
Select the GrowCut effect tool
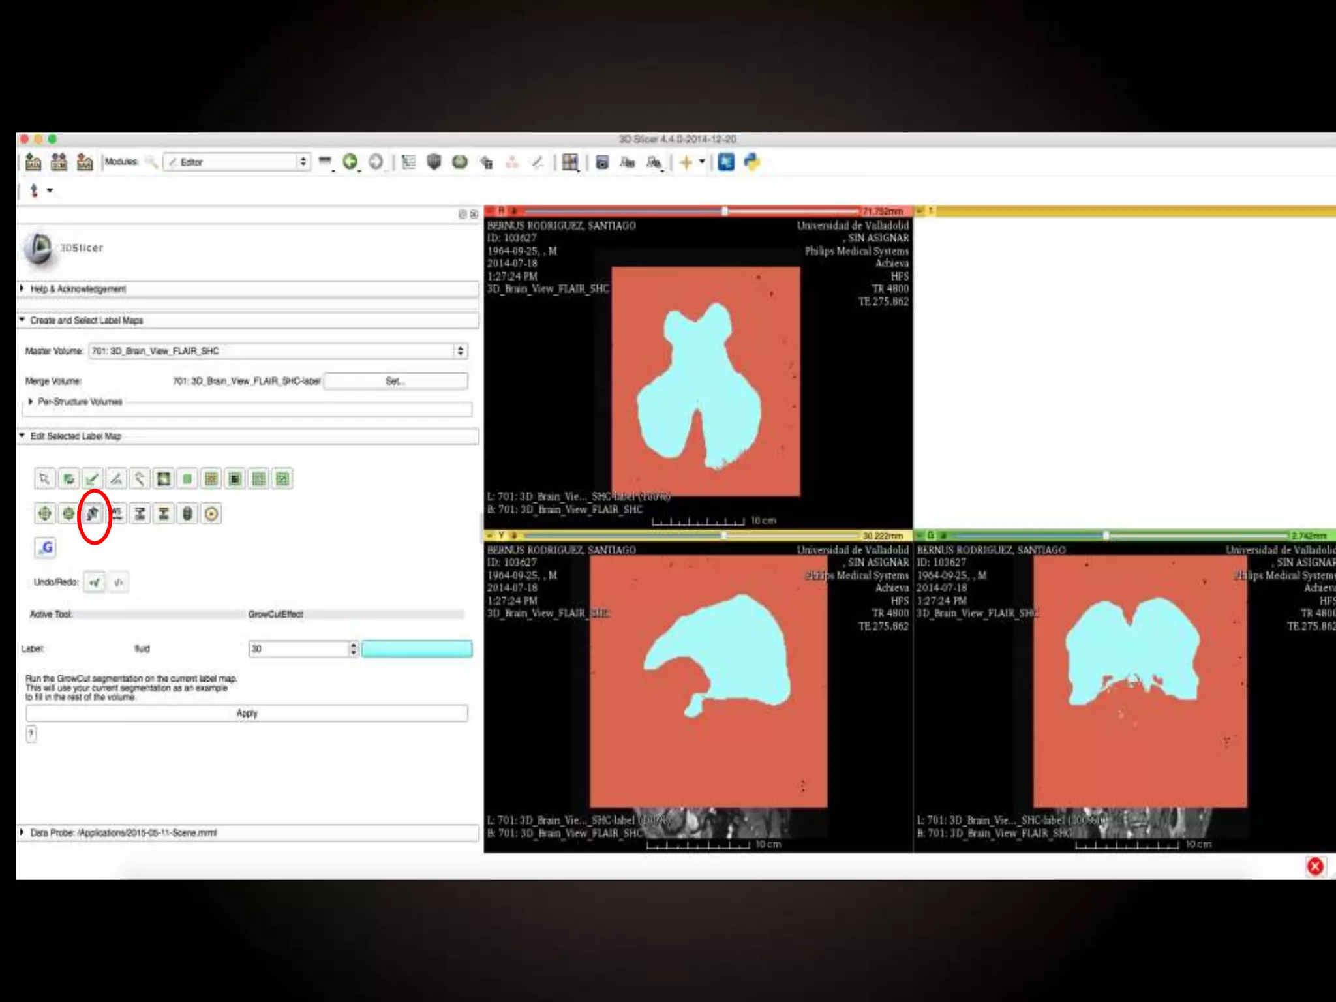point(93,513)
